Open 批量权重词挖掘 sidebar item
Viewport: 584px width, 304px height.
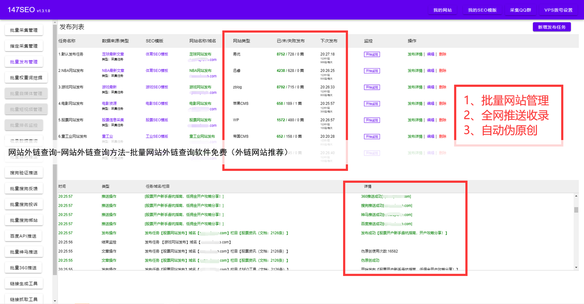click(24, 78)
